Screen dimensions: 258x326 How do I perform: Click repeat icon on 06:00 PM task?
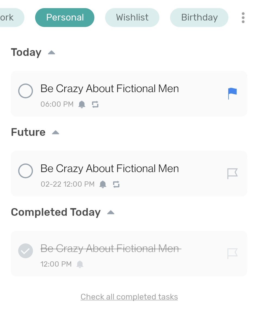95,104
